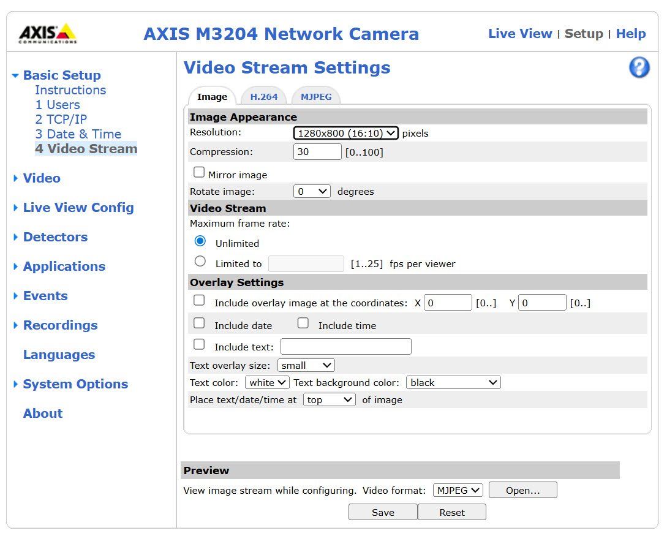Image resolution: width=667 pixels, height=533 pixels.
Task: Enable the Include time checkbox
Action: [x=303, y=323]
